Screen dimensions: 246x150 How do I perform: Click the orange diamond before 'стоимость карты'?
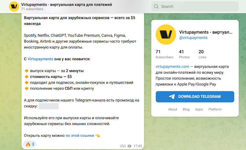click(x=27, y=77)
